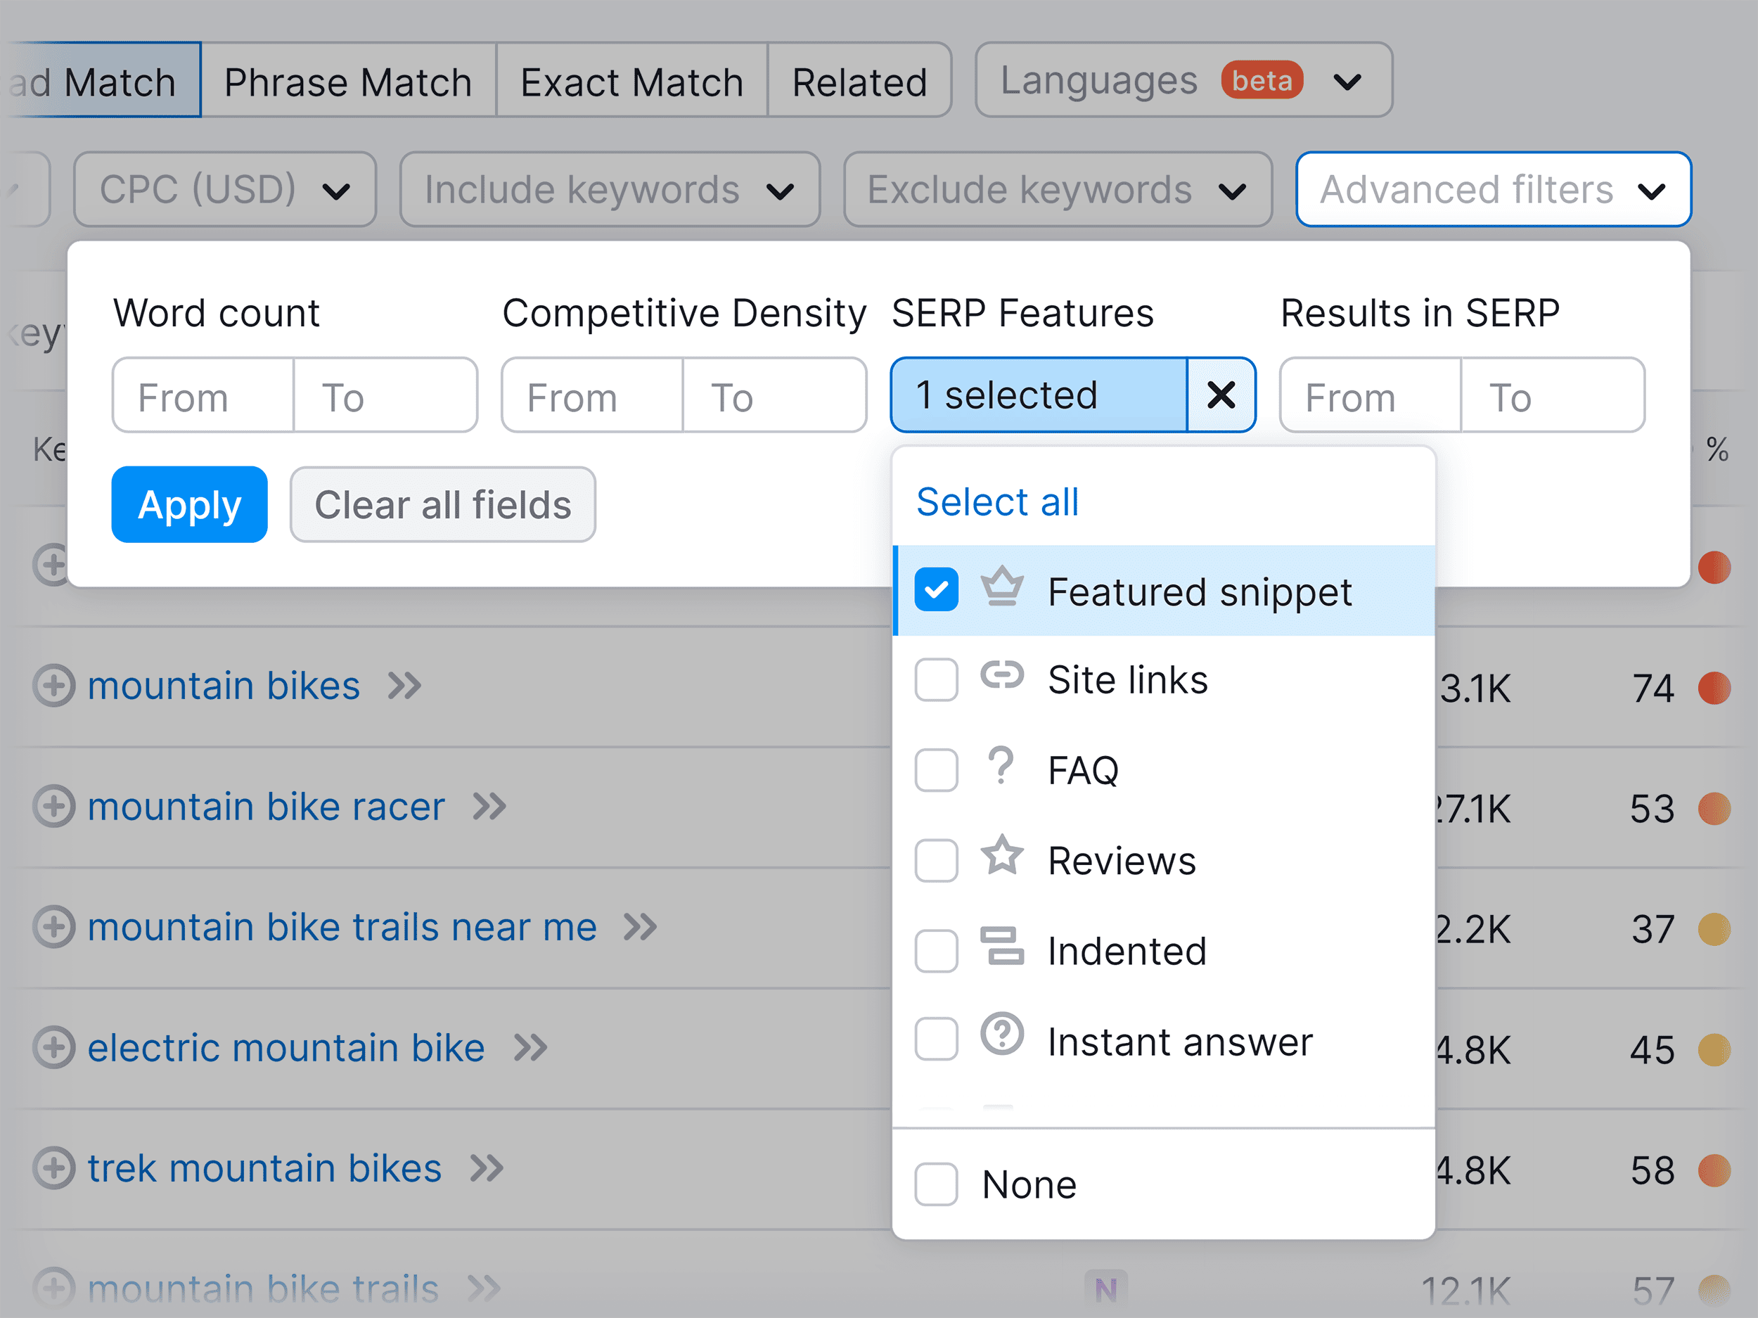Enable the Reviews SERP feature checkbox

pyautogui.click(x=935, y=860)
